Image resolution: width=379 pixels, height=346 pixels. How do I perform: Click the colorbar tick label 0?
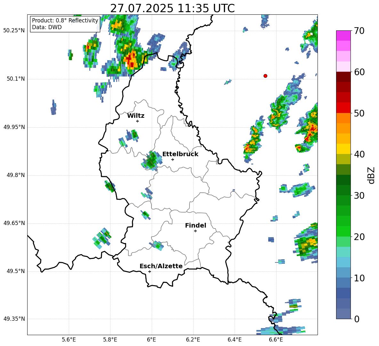357,319
